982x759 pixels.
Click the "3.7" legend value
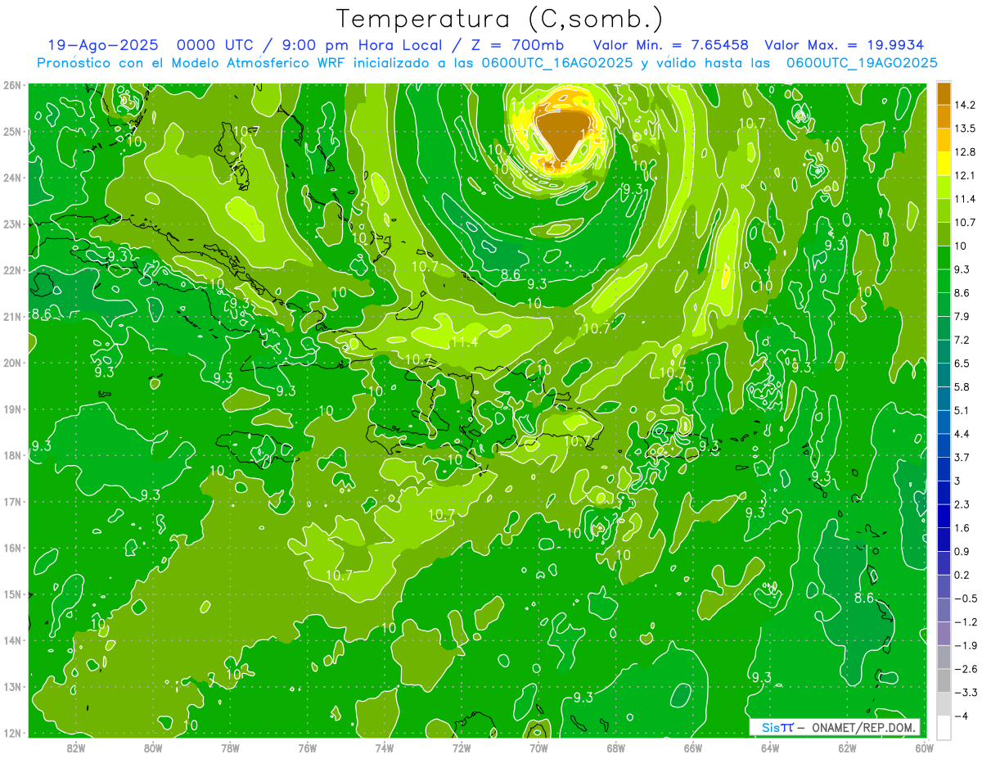pyautogui.click(x=963, y=457)
